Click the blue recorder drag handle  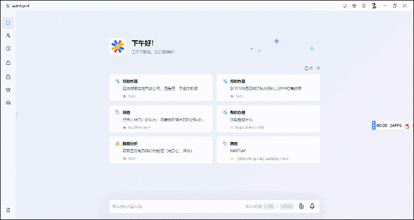374,125
